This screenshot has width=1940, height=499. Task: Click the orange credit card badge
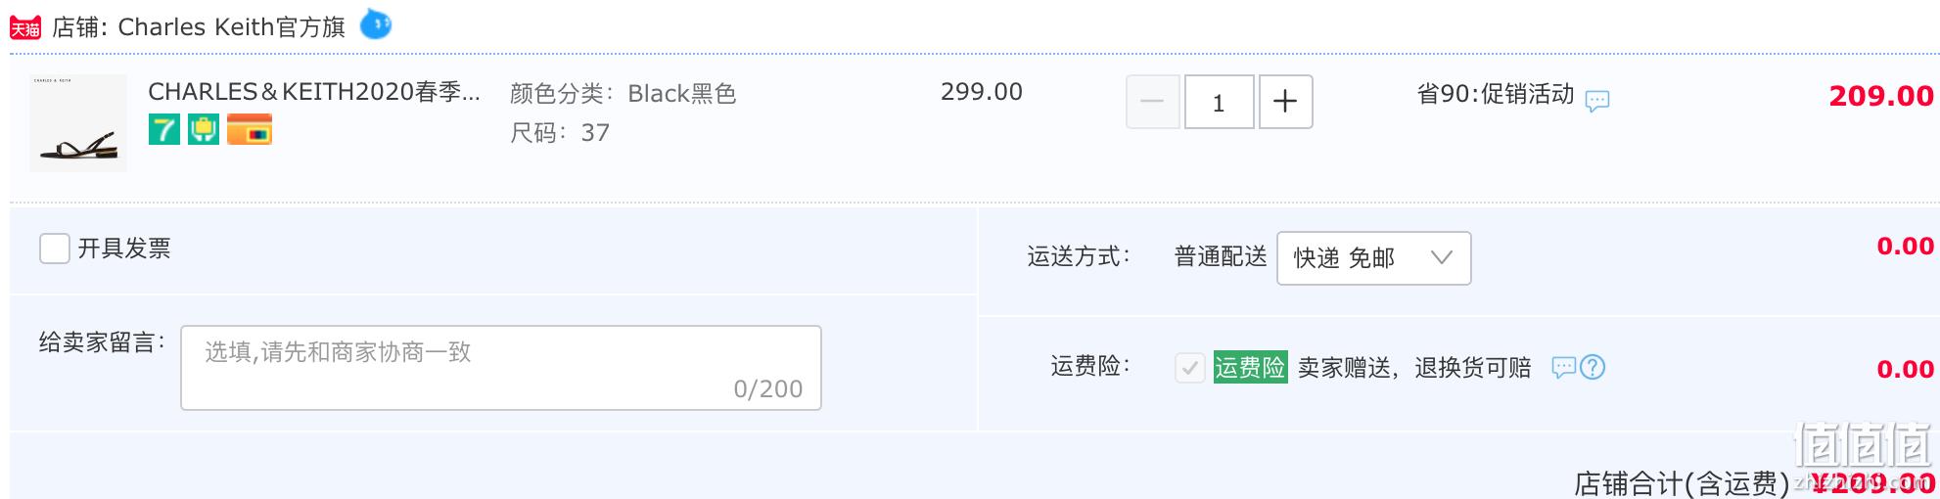pos(250,129)
